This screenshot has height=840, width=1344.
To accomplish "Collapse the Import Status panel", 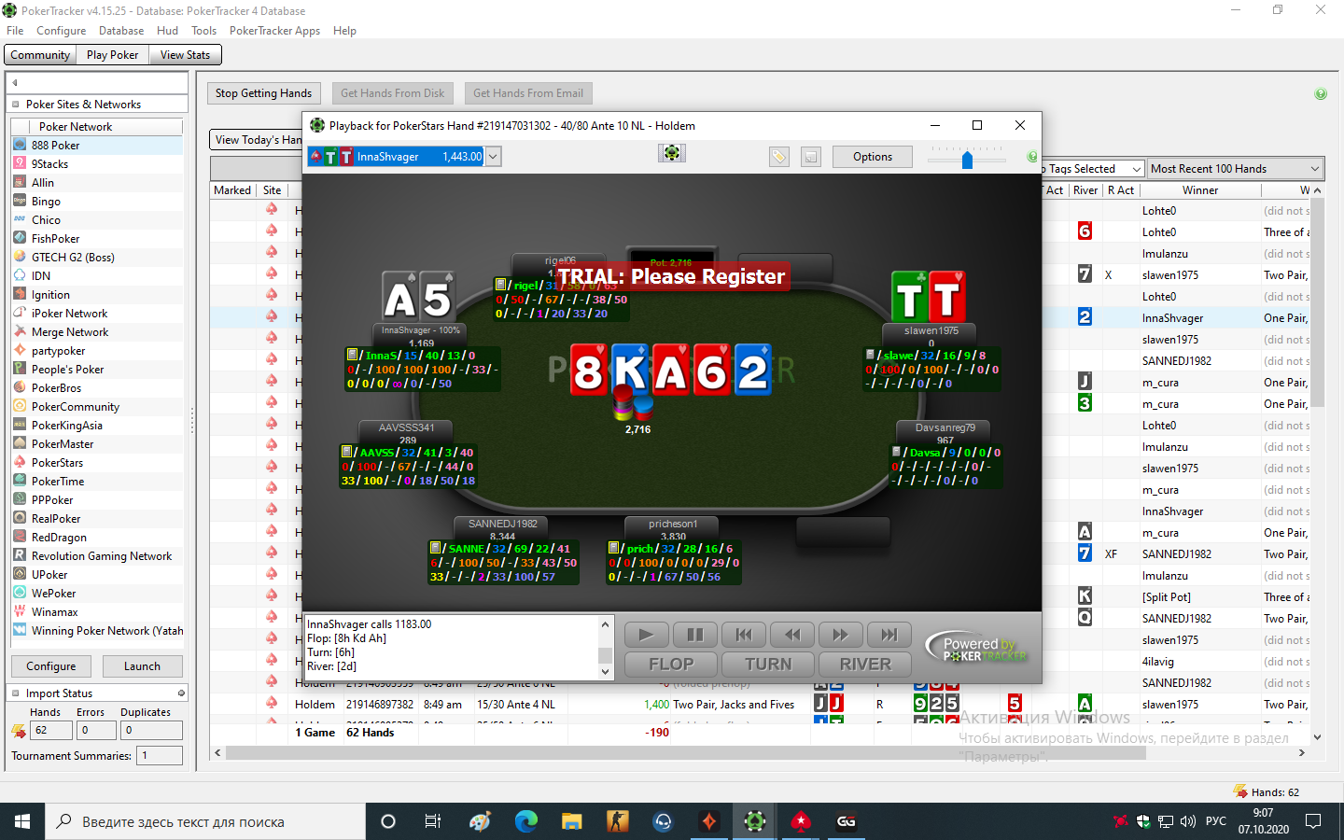I will pos(15,693).
